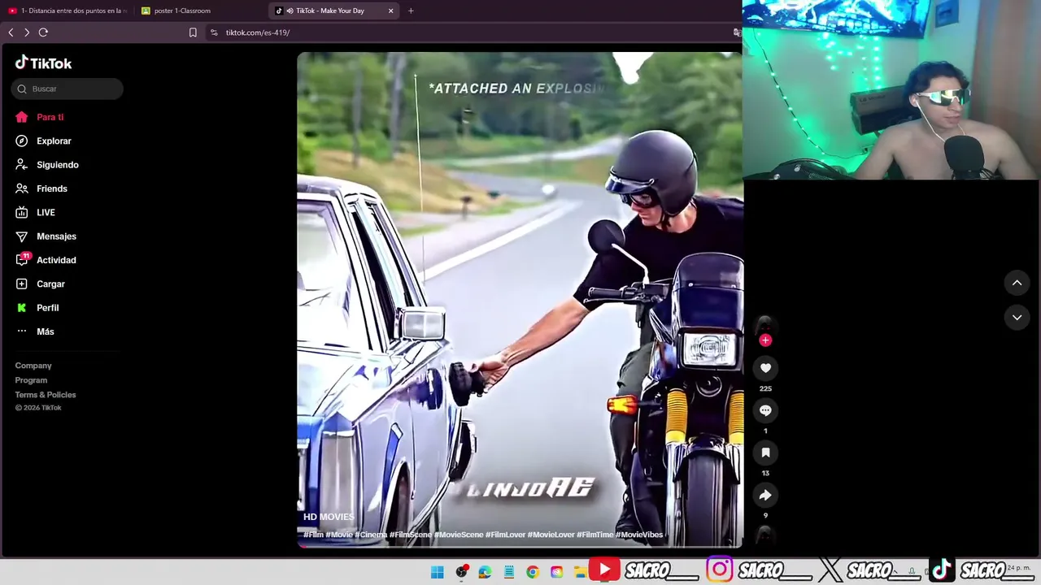This screenshot has width=1041, height=585.
Task: Launch Google Chrome from the taskbar
Action: (x=533, y=572)
